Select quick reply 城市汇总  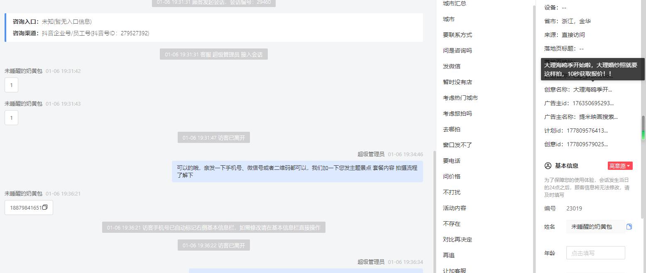coord(454,3)
